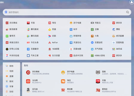
Task: Open 爱淘宝 shopping card
Action: point(106,90)
